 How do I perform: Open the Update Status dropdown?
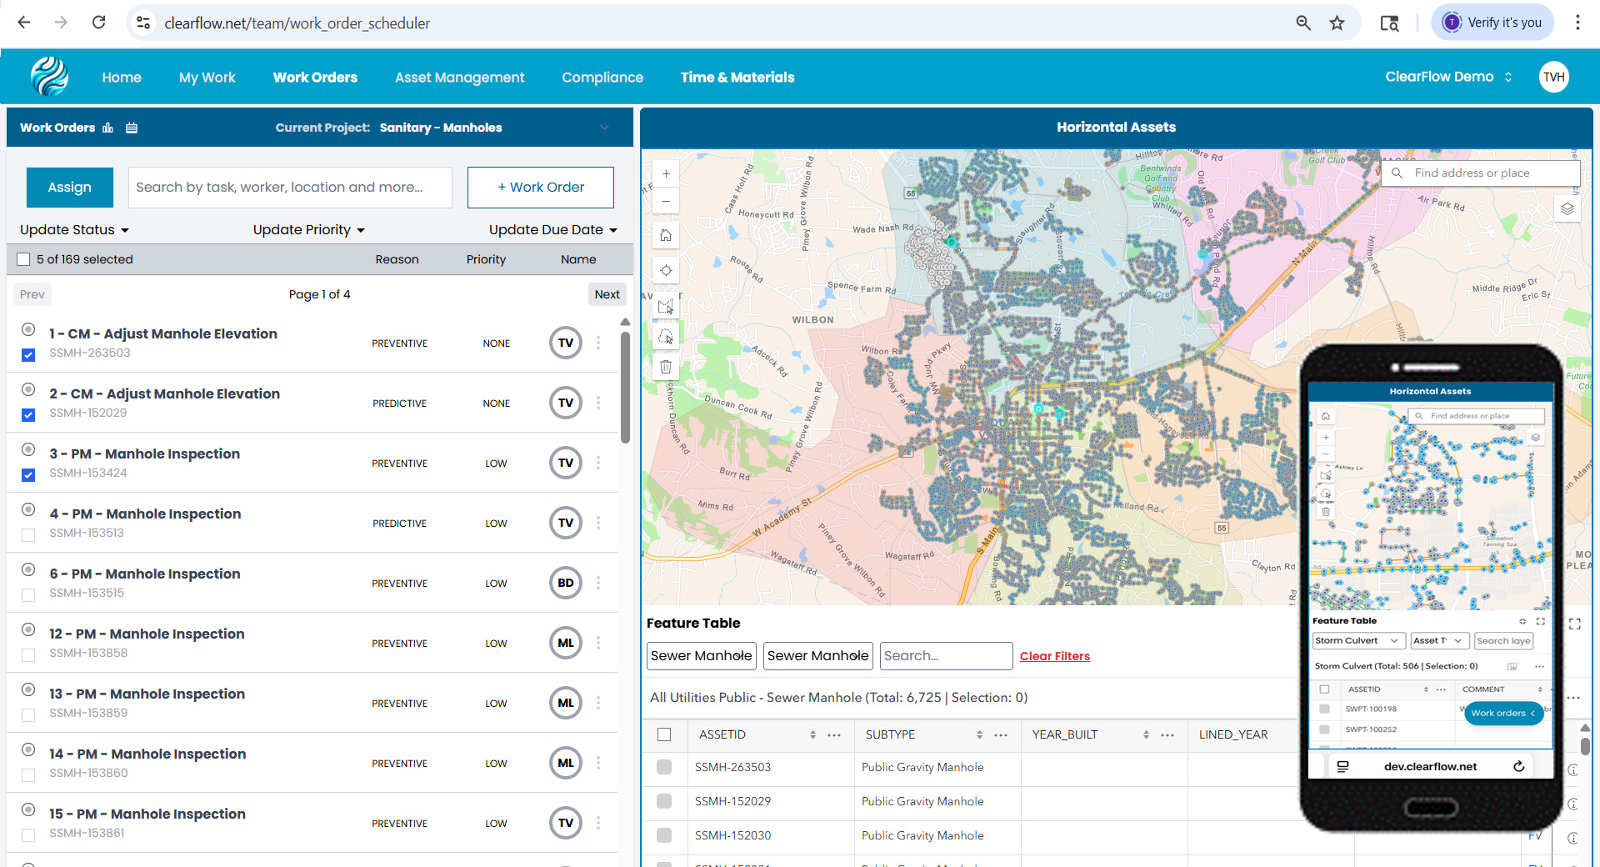pyautogui.click(x=75, y=230)
